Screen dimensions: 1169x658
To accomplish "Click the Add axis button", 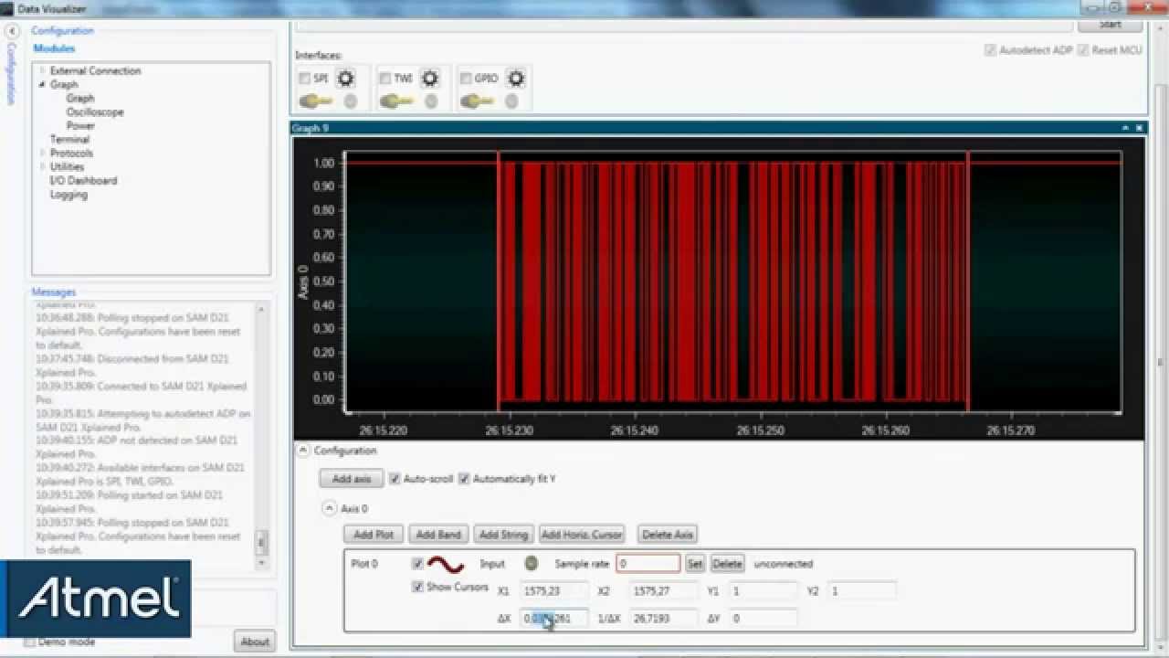I will point(352,479).
